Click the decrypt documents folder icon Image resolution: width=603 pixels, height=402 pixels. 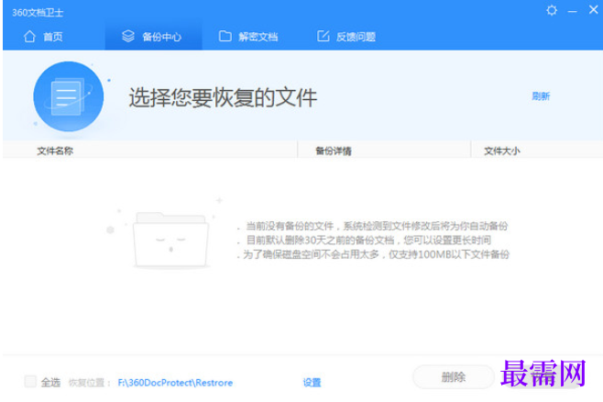point(225,36)
